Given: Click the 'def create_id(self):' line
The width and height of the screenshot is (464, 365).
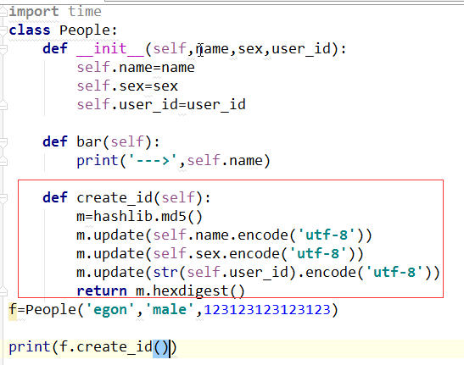Looking at the screenshot, I should click(126, 198).
